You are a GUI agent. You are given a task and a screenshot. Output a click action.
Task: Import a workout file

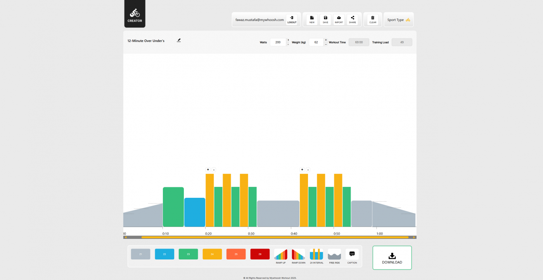pyautogui.click(x=339, y=19)
